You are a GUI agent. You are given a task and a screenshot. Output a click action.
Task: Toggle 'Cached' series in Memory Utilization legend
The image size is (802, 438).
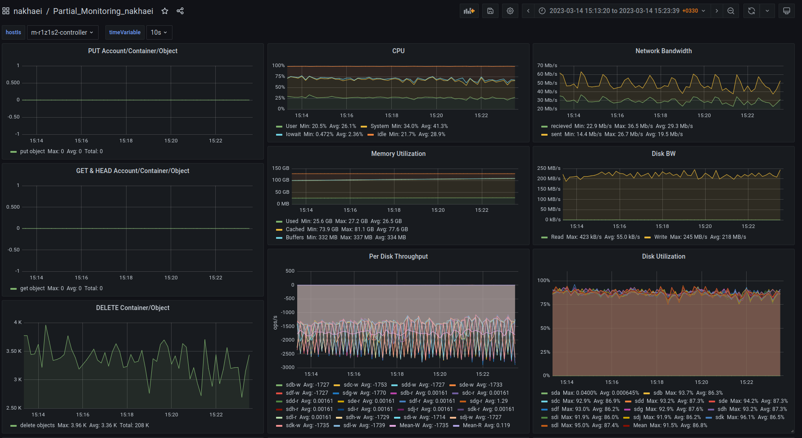[295, 229]
